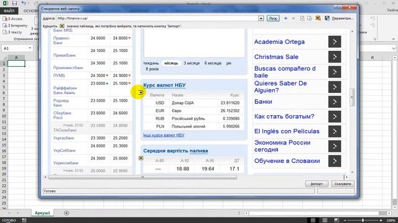Switch to Page Break Preview in status bar
This screenshot has height=223, width=398.
pyautogui.click(x=336, y=221)
